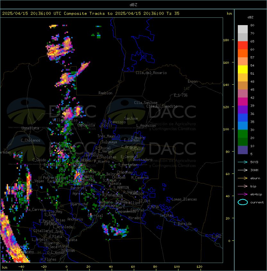Click the dBZ heading above the color scale

250,17
